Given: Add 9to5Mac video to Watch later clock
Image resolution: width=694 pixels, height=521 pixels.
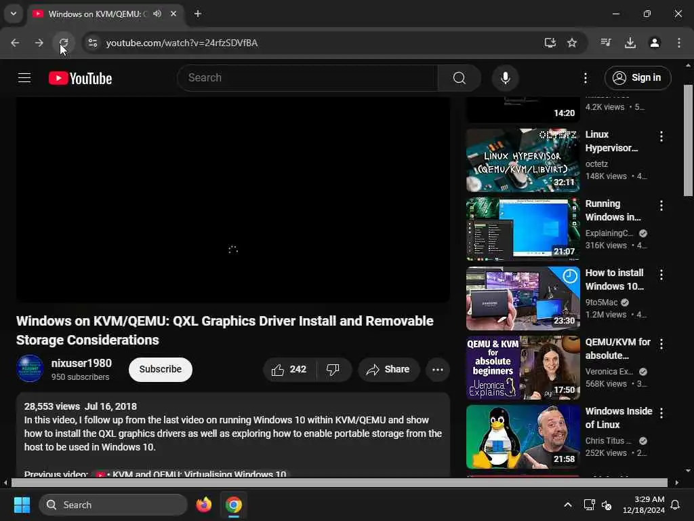Looking at the screenshot, I should click(569, 277).
